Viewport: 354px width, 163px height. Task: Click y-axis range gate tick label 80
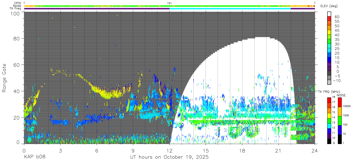[x=17, y=38]
